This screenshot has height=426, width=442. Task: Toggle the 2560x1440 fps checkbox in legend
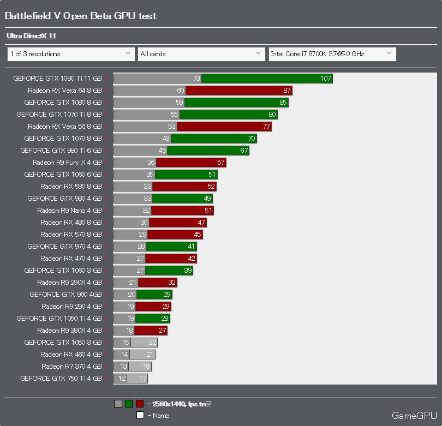[x=208, y=404]
